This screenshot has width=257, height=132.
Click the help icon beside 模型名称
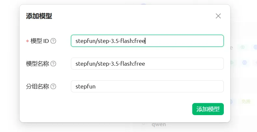click(53, 64)
